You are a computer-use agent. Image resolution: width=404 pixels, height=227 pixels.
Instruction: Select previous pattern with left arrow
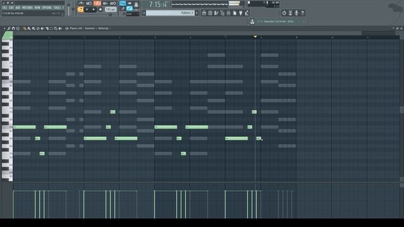(x=144, y=13)
